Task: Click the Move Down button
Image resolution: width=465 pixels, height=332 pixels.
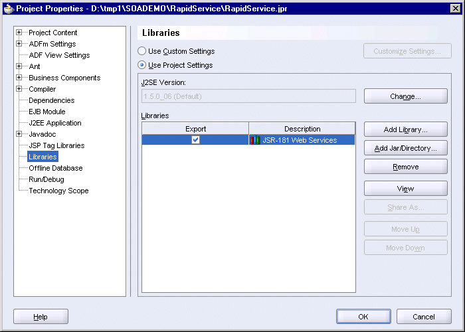Action: 406,248
